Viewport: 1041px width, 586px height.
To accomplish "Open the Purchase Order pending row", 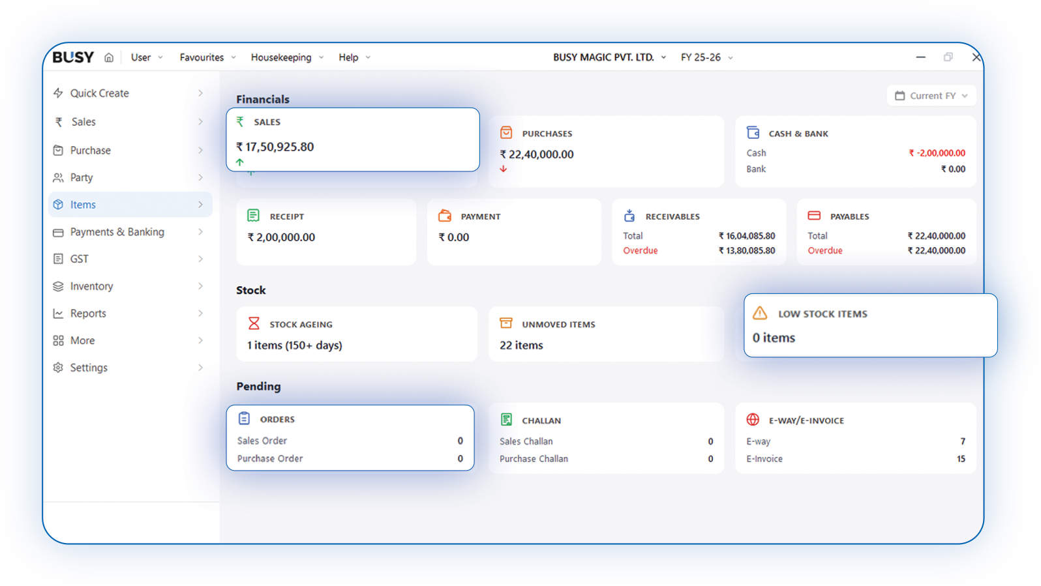I will [350, 459].
